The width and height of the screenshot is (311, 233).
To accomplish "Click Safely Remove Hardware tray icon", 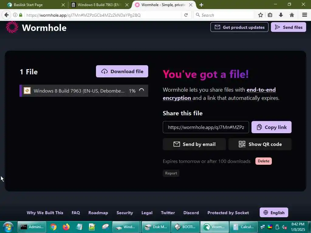I will click(277, 227).
